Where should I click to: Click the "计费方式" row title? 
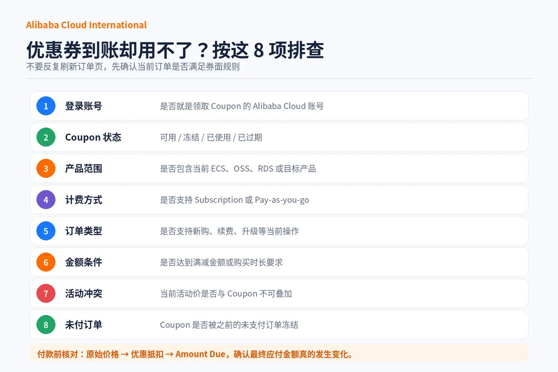click(x=84, y=200)
